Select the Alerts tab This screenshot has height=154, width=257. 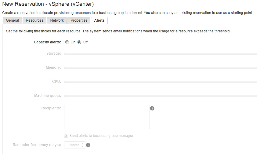coord(99,20)
